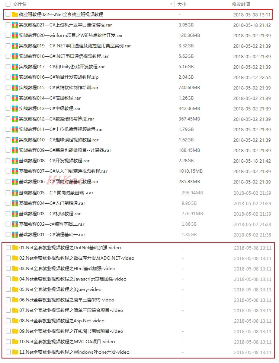This screenshot has height=363, width=279.
Task: Check the box for 基础教程004 入门到精通
Action: pos(8,203)
